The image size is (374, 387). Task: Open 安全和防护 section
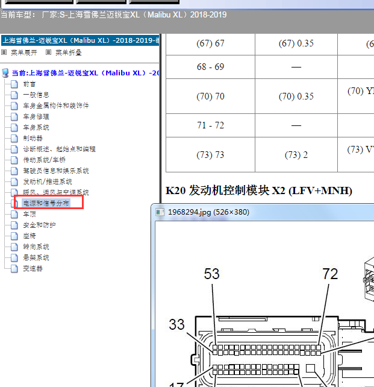pos(39,225)
